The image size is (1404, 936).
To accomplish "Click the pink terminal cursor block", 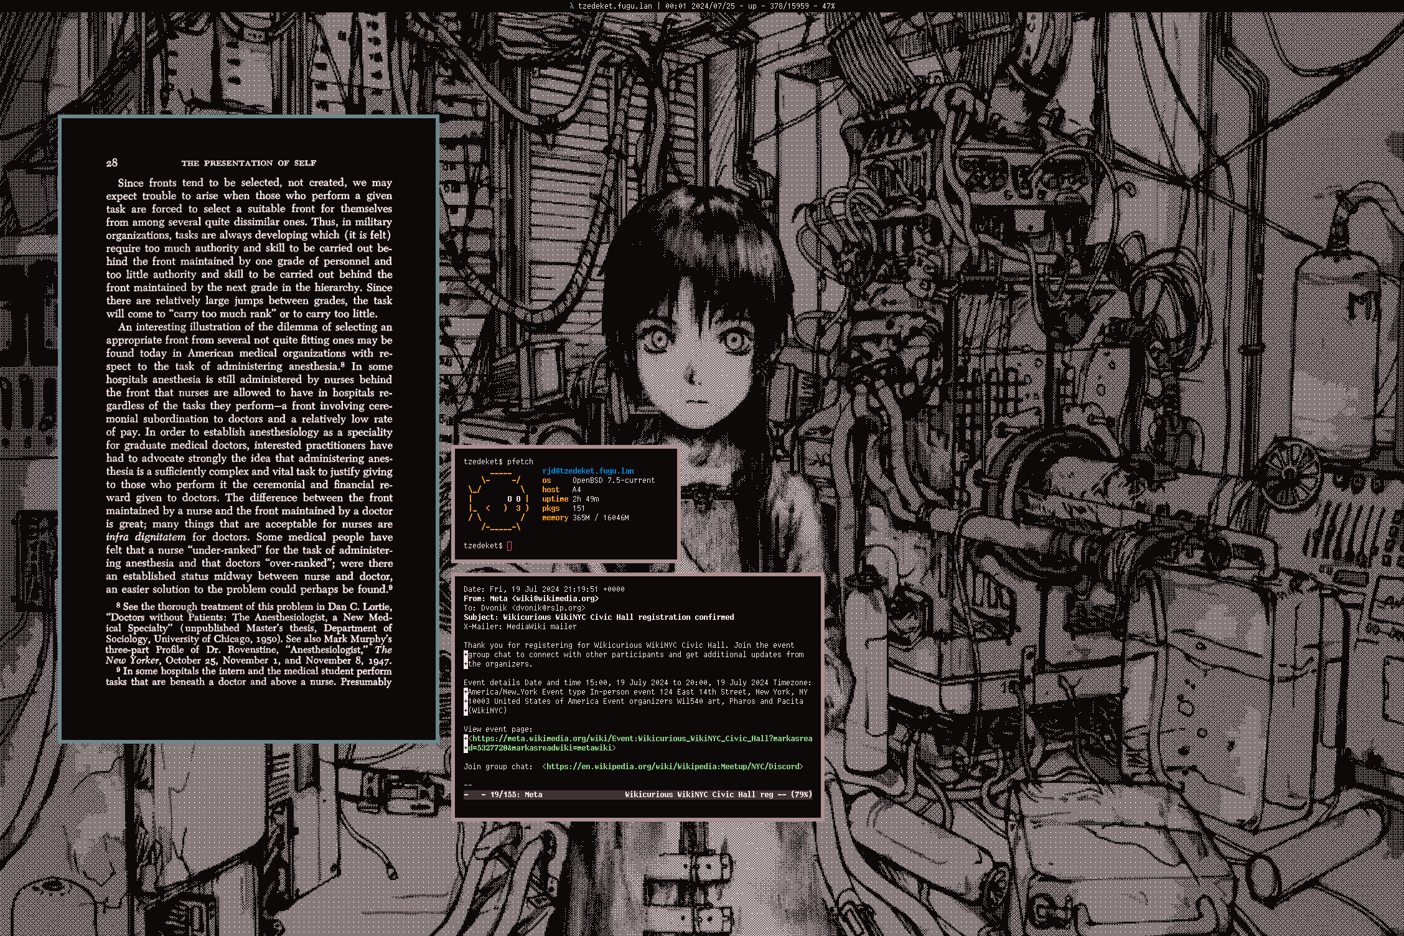I will 510,546.
